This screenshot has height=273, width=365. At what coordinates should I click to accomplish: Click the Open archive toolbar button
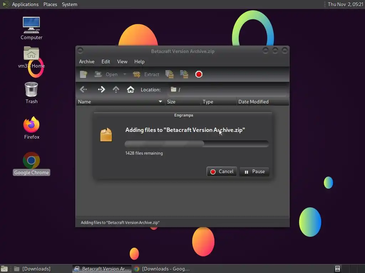point(106,74)
